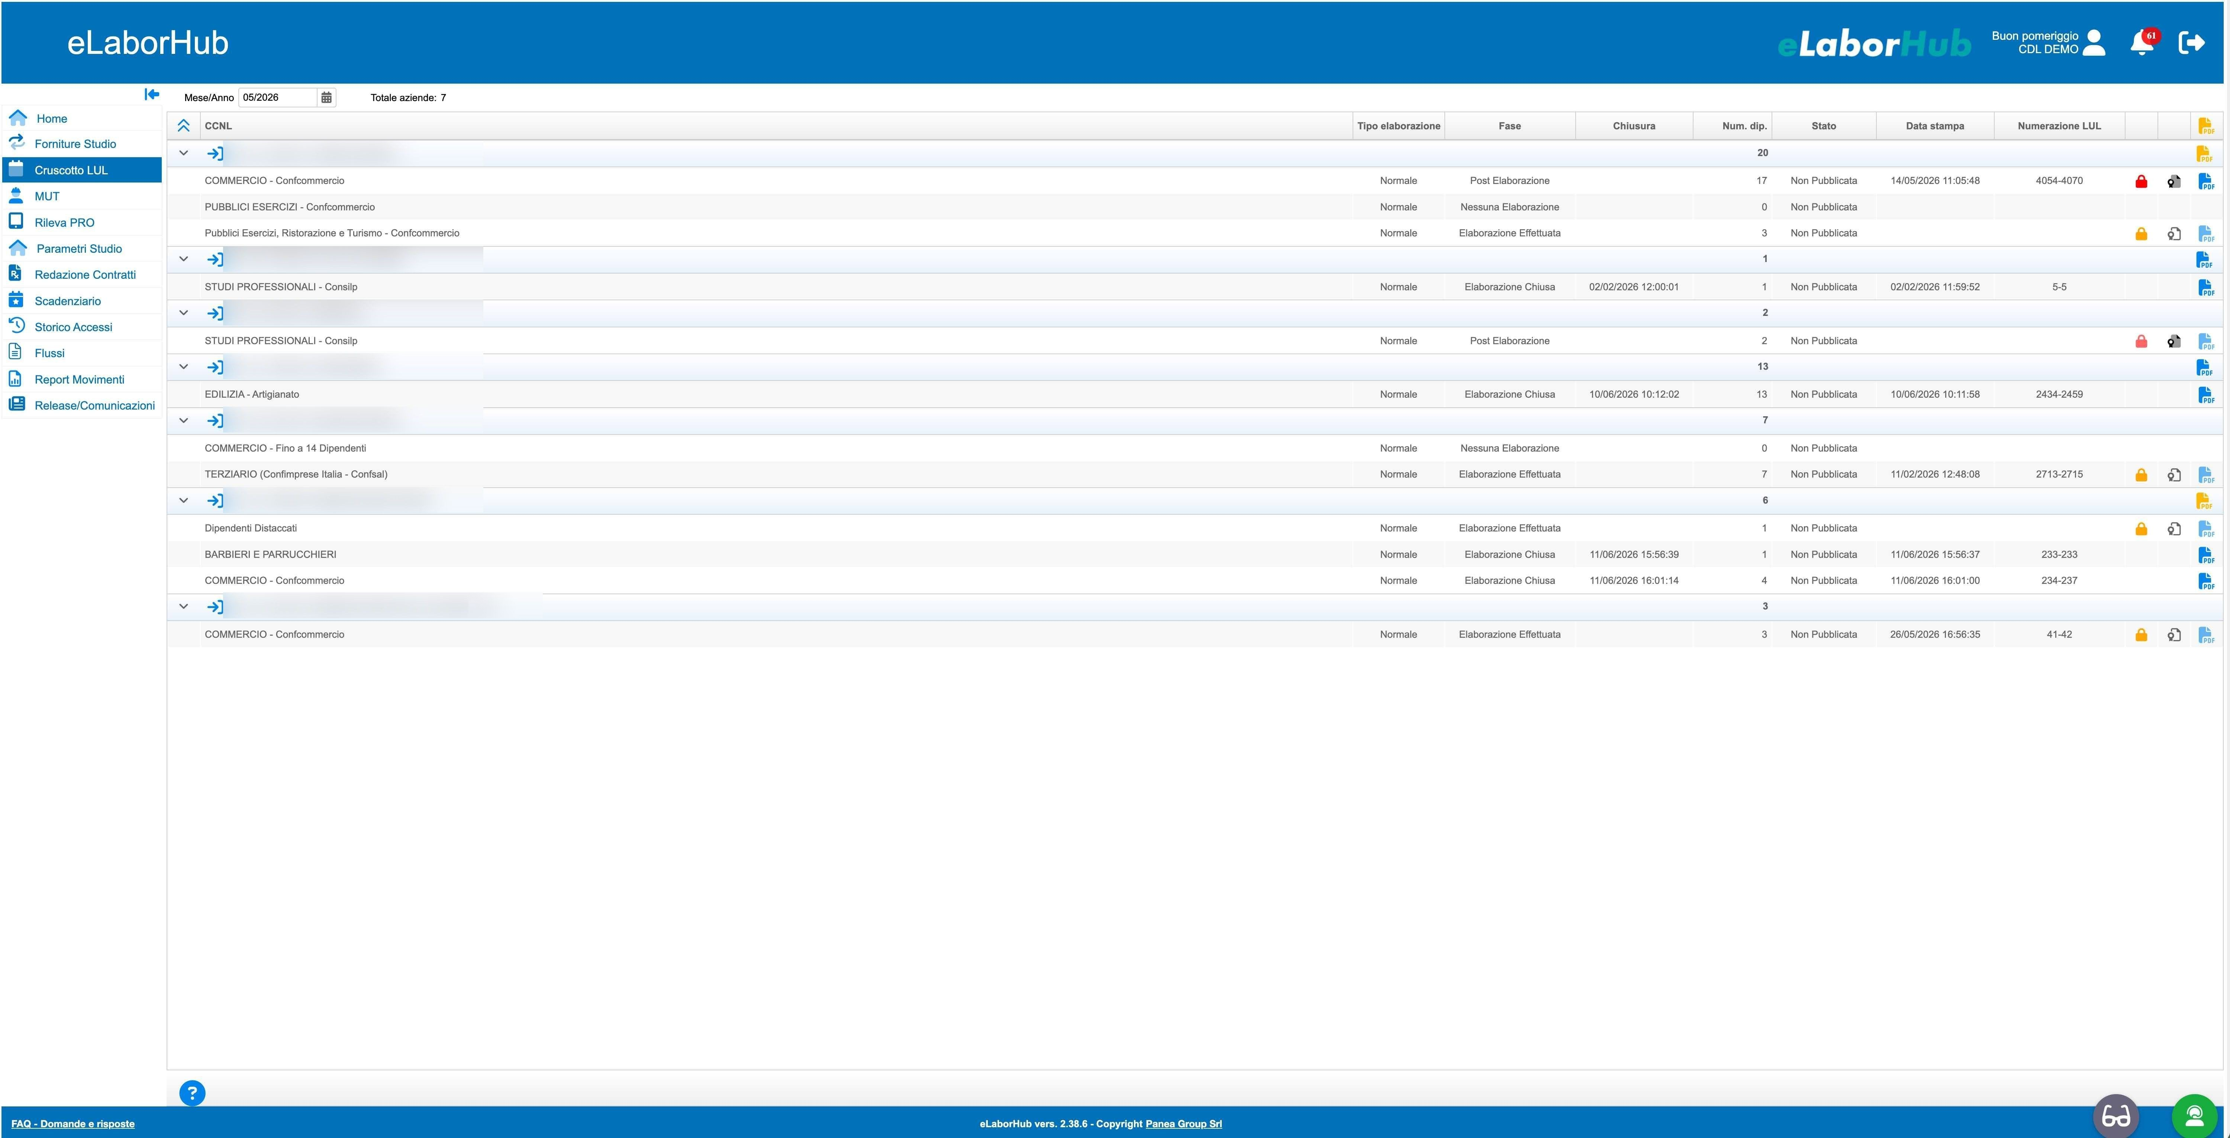Open the PDF for BARBIERI E PARRUCCHIERI row
Viewport: 2230px width, 1138px height.
(2206, 555)
